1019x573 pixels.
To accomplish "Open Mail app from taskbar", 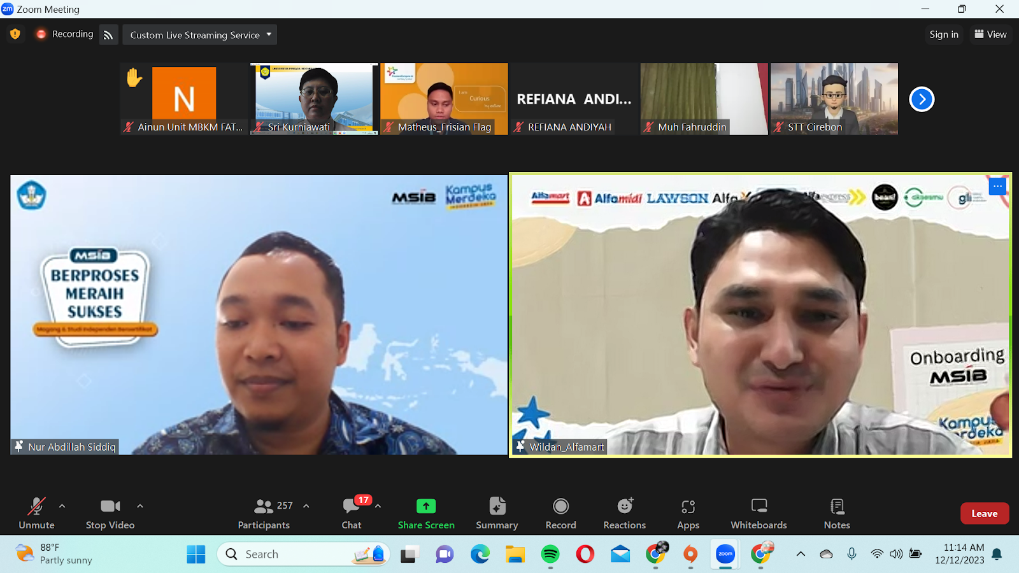I will coord(620,555).
